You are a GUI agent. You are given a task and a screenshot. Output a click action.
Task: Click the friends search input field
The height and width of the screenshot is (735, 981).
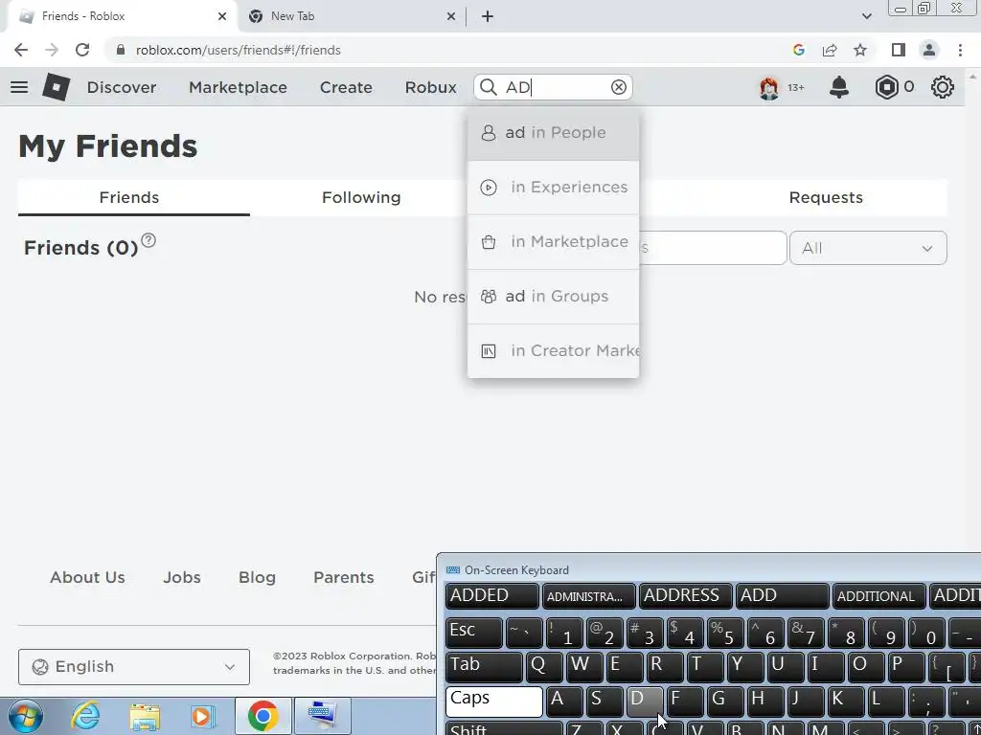point(713,248)
